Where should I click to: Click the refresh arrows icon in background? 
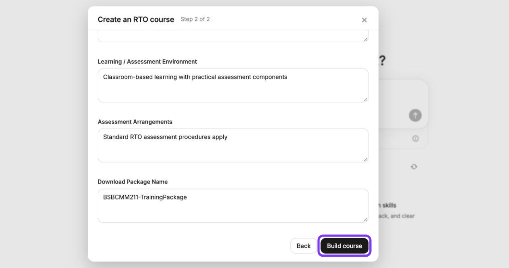(414, 167)
